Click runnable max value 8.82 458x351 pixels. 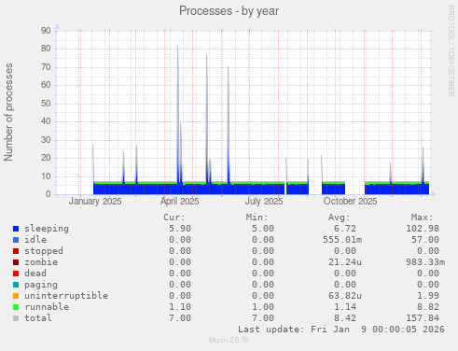[428, 307]
